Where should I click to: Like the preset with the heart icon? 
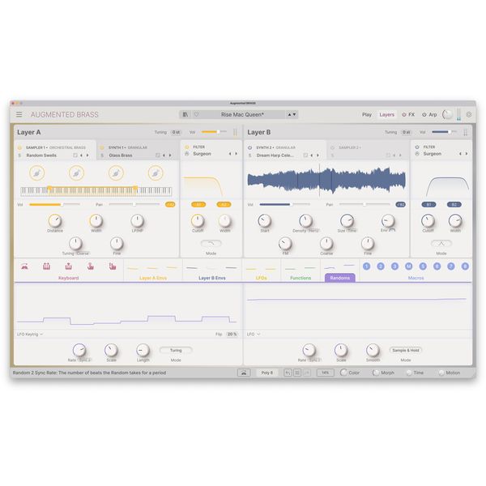click(197, 114)
